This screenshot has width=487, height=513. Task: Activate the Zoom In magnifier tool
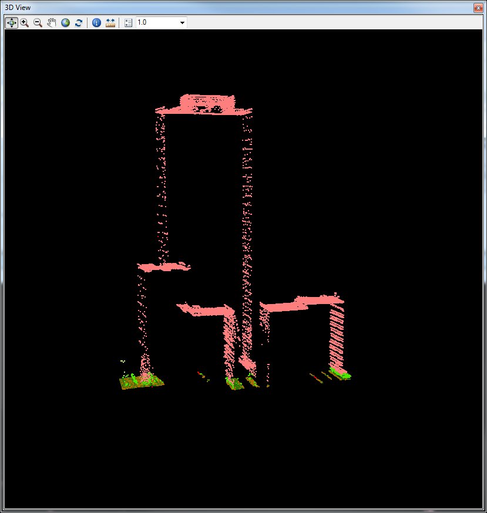(x=25, y=22)
